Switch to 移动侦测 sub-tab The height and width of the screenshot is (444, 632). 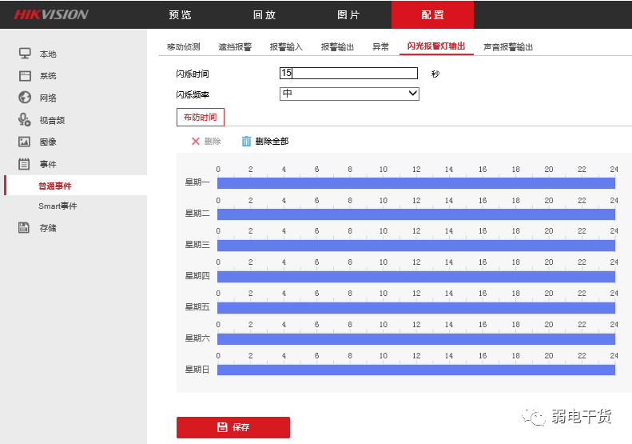184,47
